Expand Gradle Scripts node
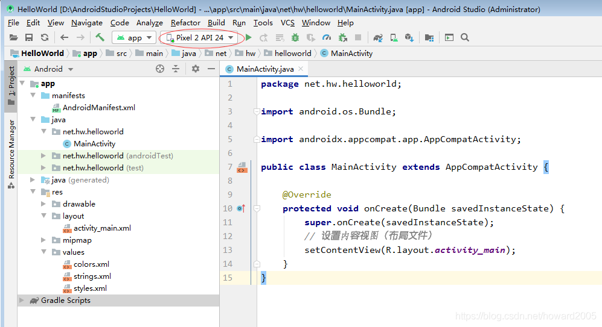Image resolution: width=602 pixels, height=327 pixels. coord(22,300)
